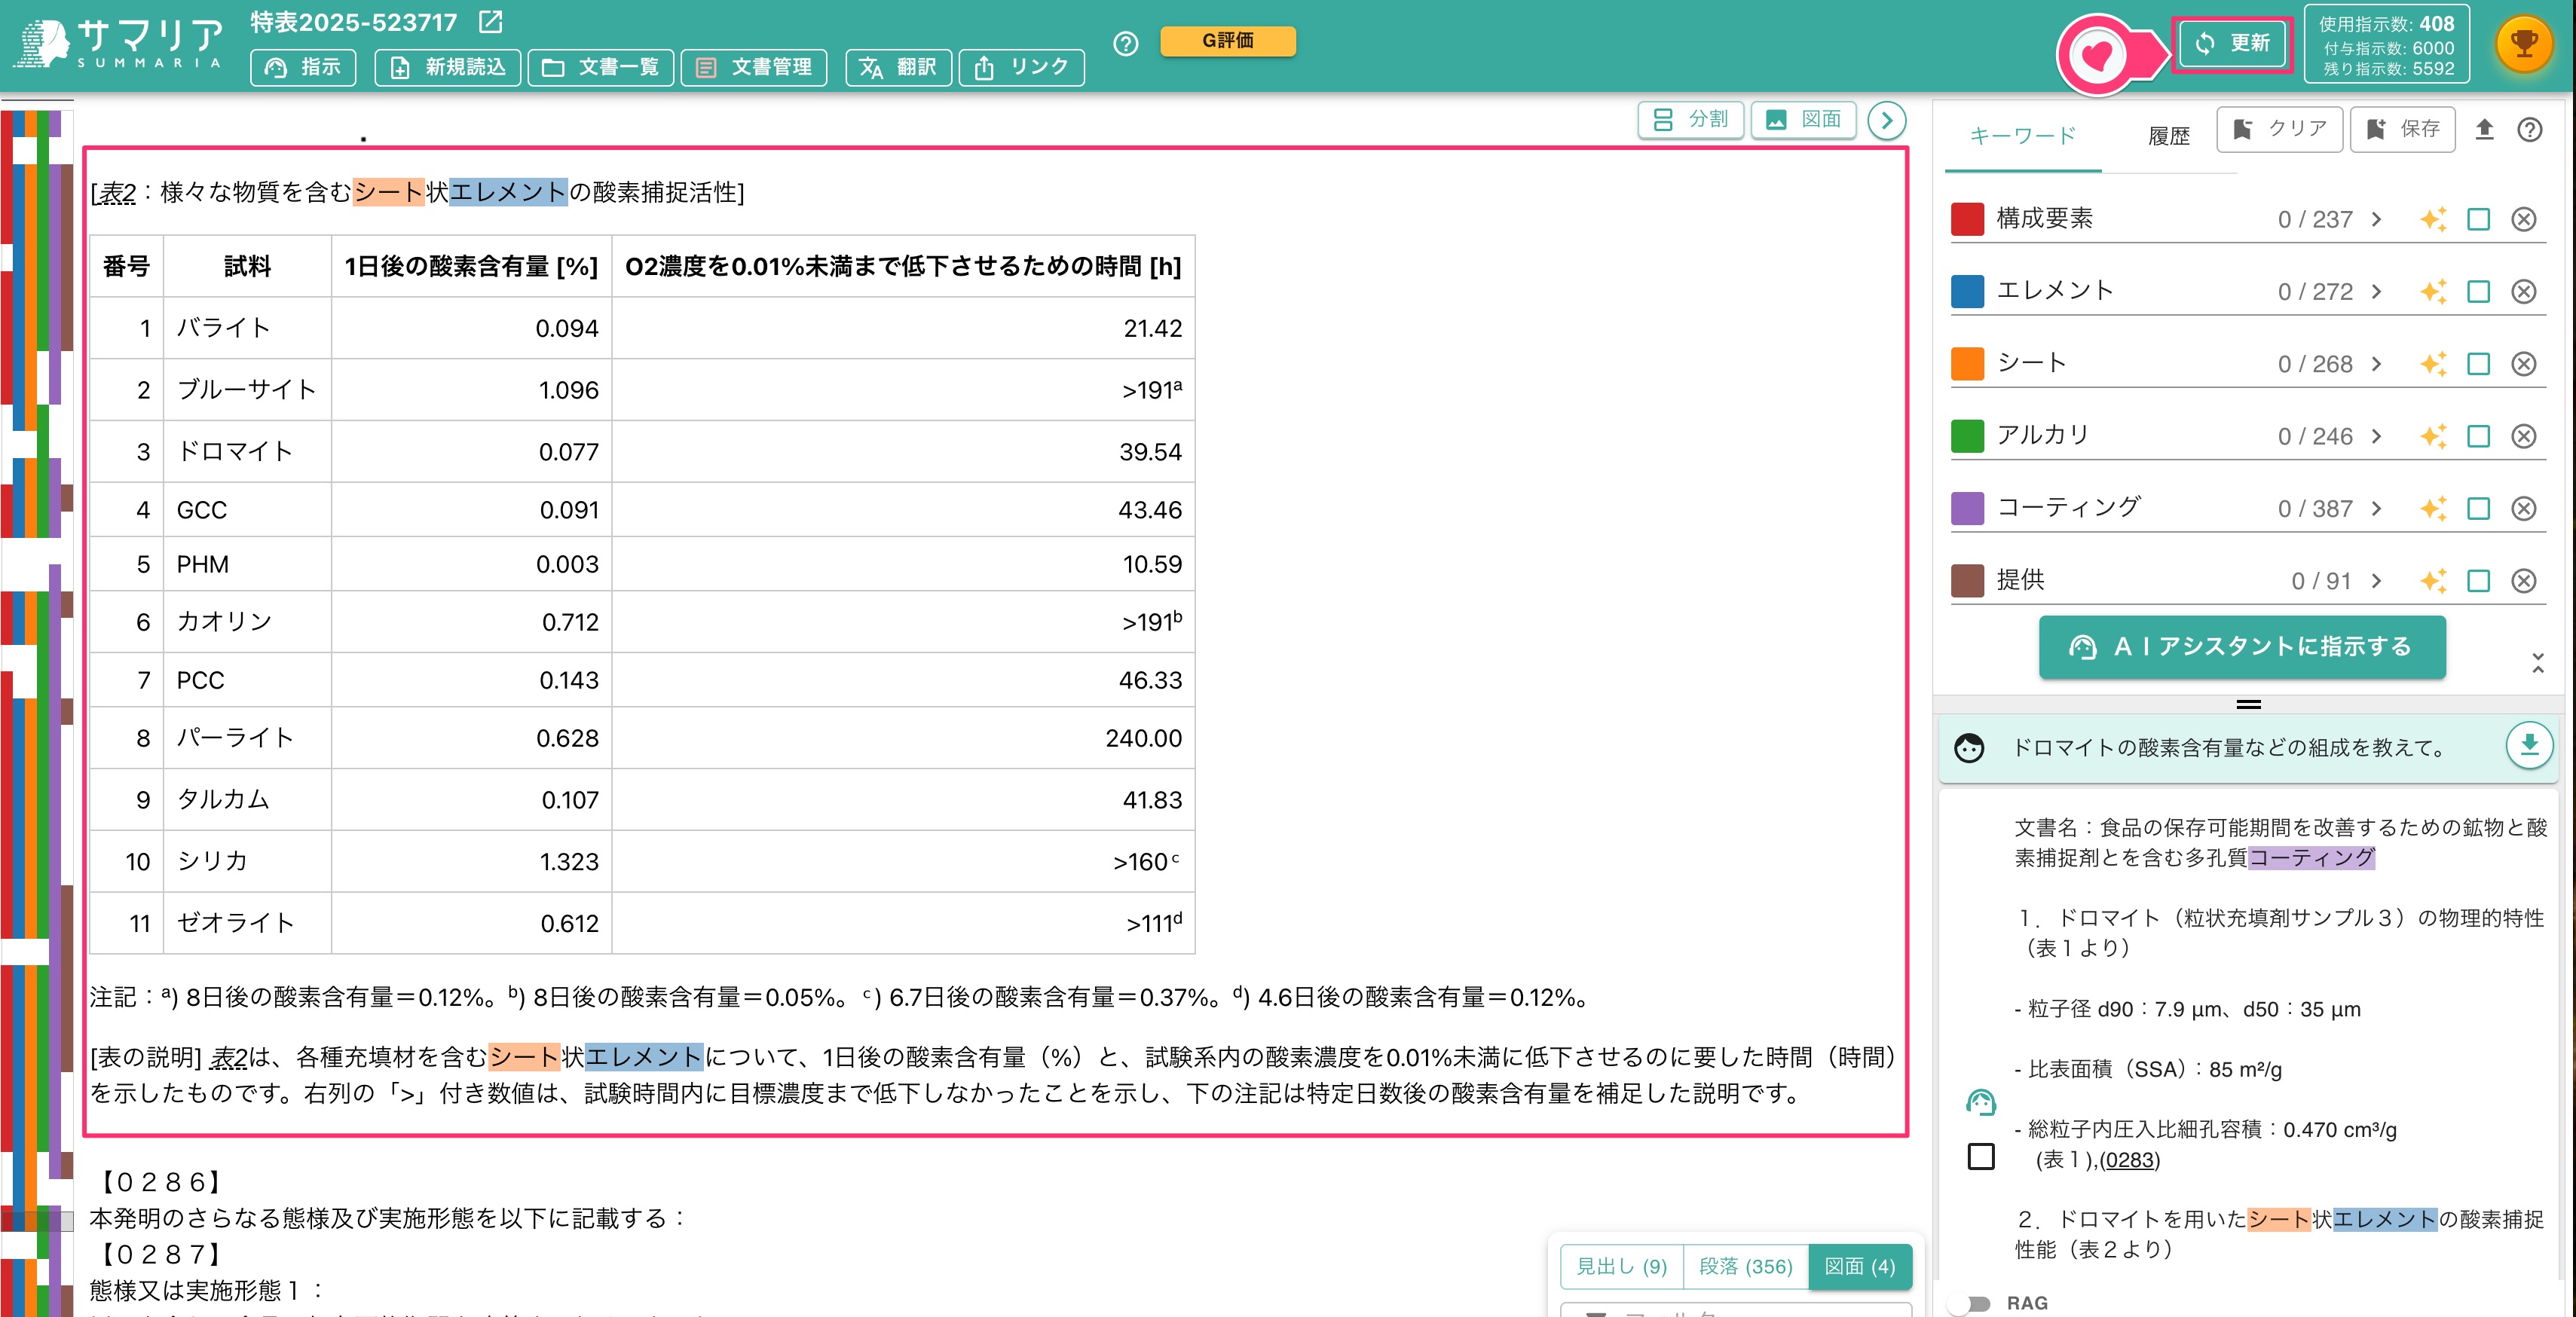Toggle checkbox for エレメント keyword
This screenshot has height=1317, width=2576.
coord(2478,291)
